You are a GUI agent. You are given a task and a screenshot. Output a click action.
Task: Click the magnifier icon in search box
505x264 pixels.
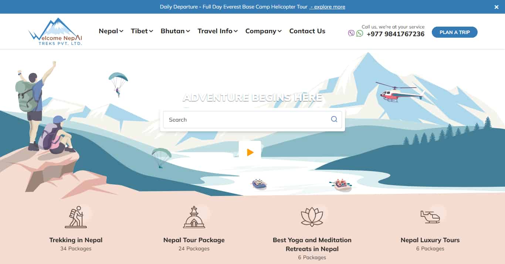334,119
